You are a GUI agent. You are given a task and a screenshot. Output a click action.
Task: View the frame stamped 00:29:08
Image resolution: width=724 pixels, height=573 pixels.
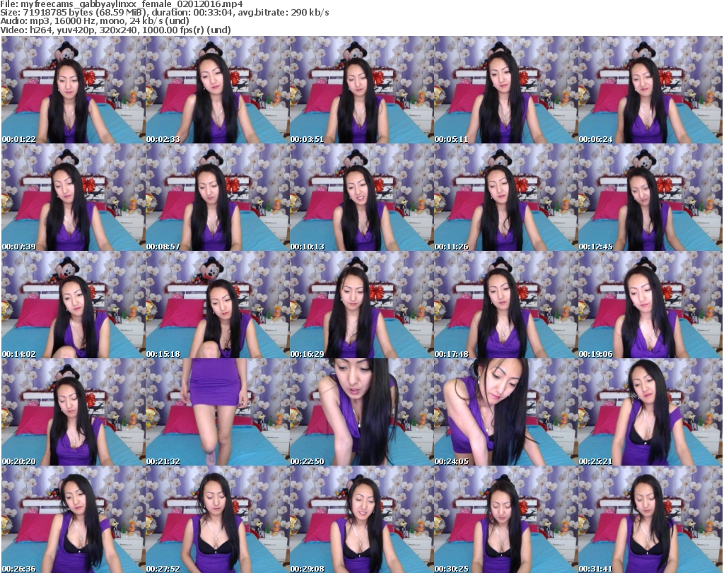click(361, 519)
